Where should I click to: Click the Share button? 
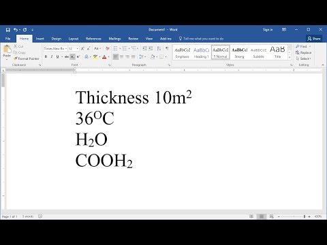point(314,39)
